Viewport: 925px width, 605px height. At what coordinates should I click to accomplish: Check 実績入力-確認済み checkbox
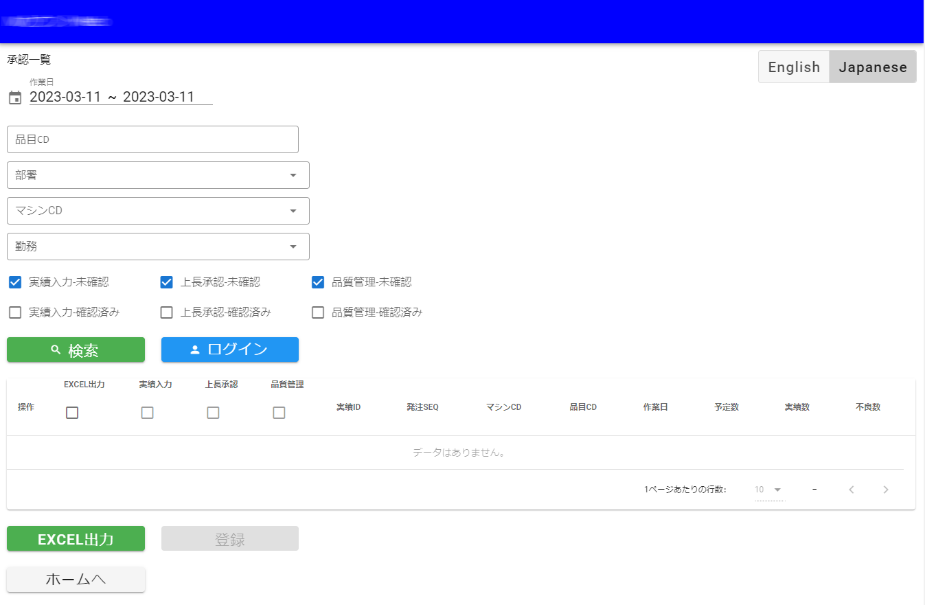(15, 312)
